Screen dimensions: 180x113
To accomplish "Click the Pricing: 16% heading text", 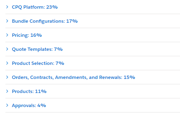I will [x=27, y=35].
